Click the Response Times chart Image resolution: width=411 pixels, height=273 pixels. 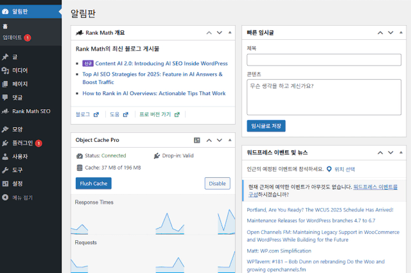pos(153,221)
